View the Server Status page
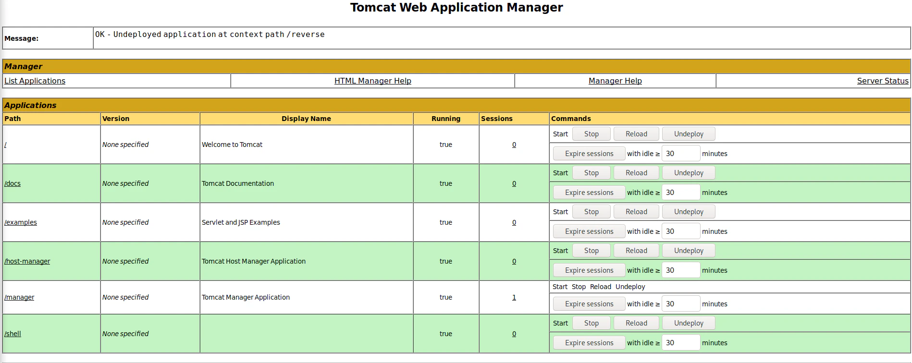Viewport: 912px width, 363px height. pos(883,81)
